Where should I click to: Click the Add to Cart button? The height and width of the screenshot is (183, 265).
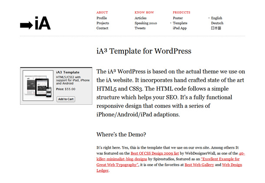66,99
